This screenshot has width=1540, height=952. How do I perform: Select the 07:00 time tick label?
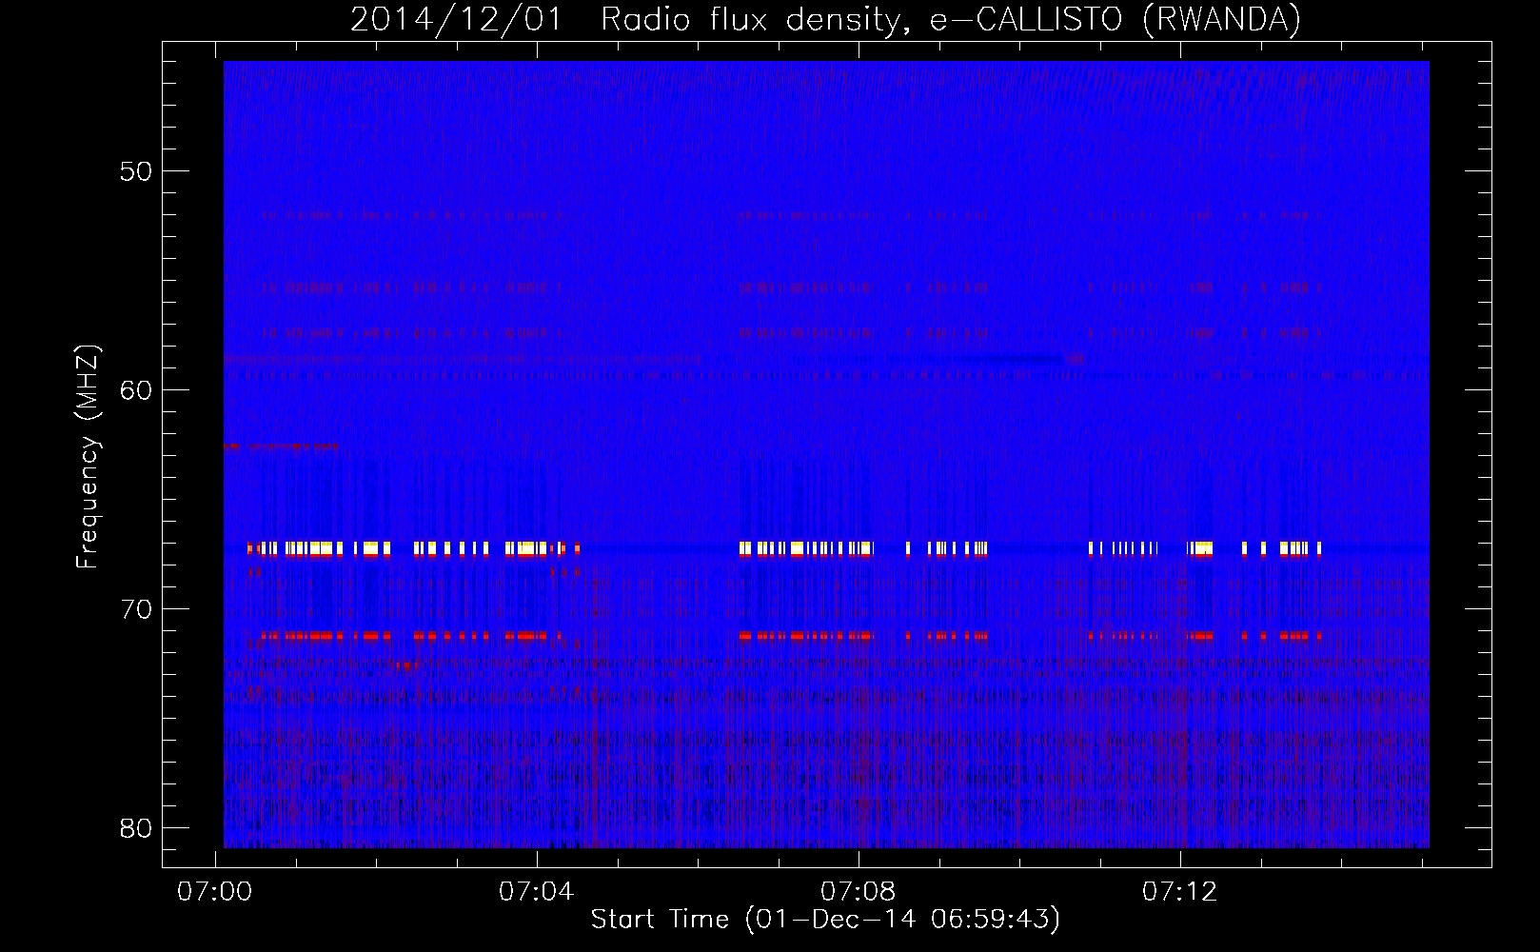pyautogui.click(x=215, y=892)
